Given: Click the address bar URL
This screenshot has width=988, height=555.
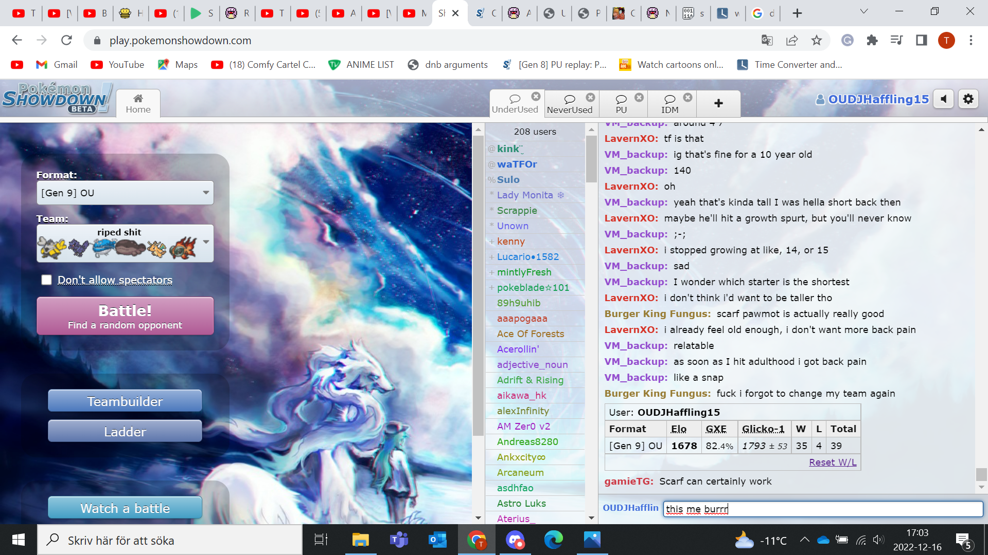Looking at the screenshot, I should pos(180,40).
